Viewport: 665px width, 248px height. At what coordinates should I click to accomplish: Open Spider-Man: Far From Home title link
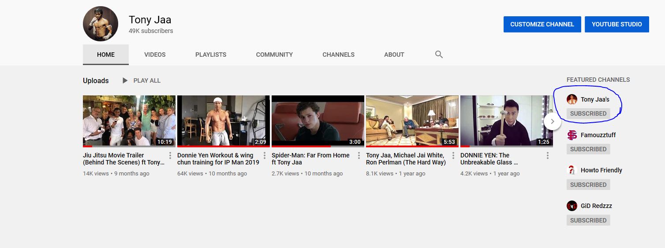pos(310,159)
